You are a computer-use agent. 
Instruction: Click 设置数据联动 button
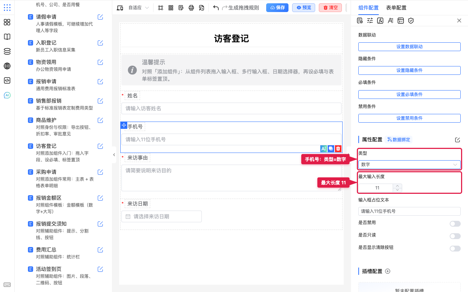409,47
